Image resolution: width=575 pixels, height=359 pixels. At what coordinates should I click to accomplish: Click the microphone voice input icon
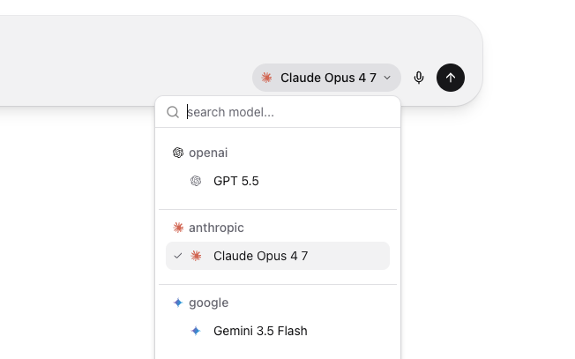click(x=418, y=78)
